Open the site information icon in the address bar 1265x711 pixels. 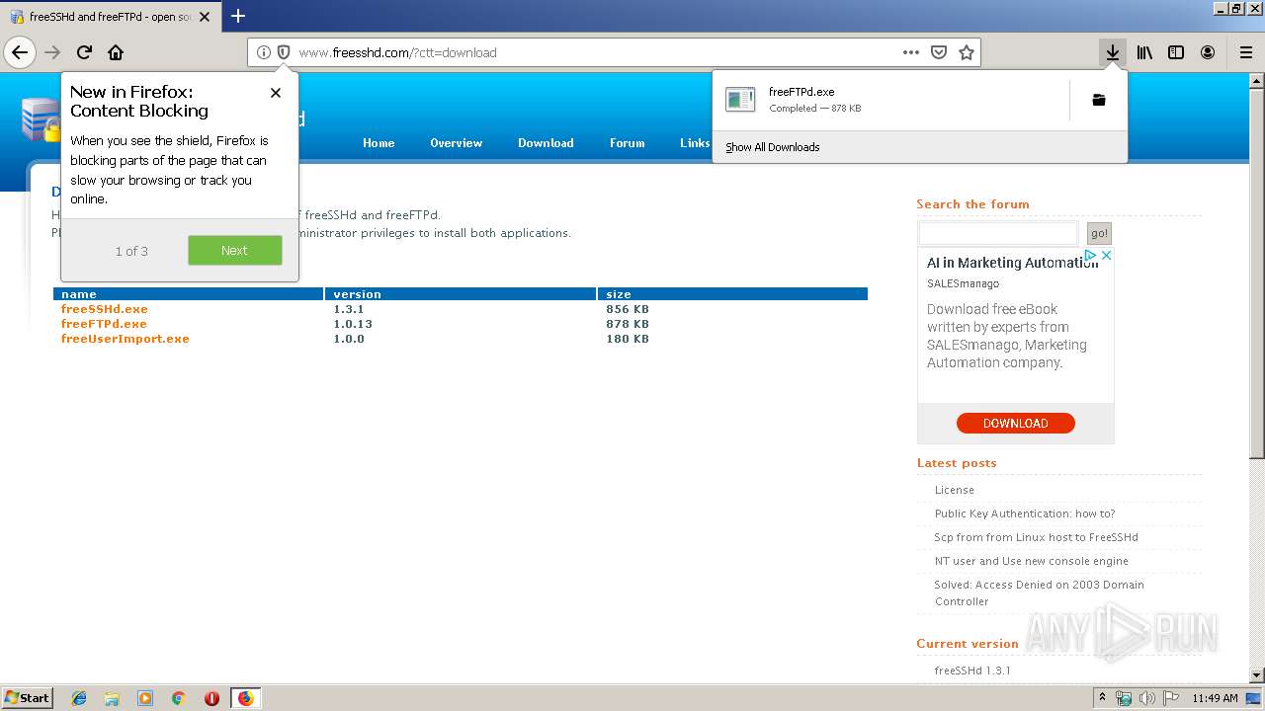[263, 52]
